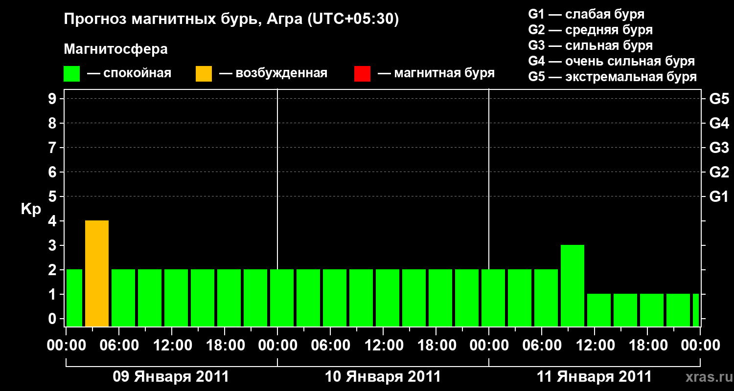The image size is (734, 391).
Task: Click the 06:00 time label under 11 January
Action: [542, 345]
